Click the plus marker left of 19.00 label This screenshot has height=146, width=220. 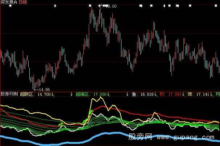(x=99, y=6)
